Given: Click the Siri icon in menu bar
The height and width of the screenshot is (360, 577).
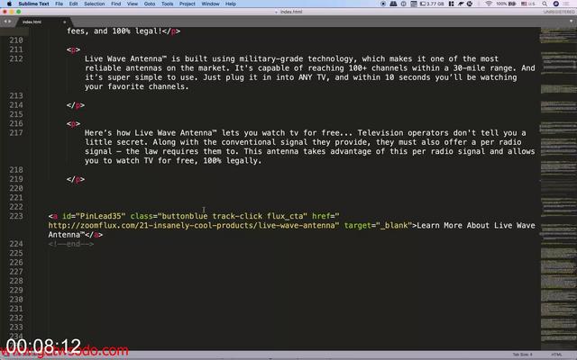Looking at the screenshot, I should tap(556, 4).
